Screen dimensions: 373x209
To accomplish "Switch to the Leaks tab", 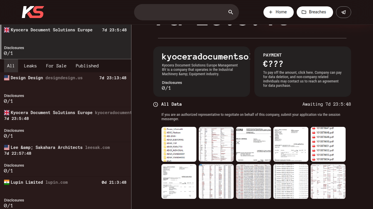I will (x=30, y=66).
